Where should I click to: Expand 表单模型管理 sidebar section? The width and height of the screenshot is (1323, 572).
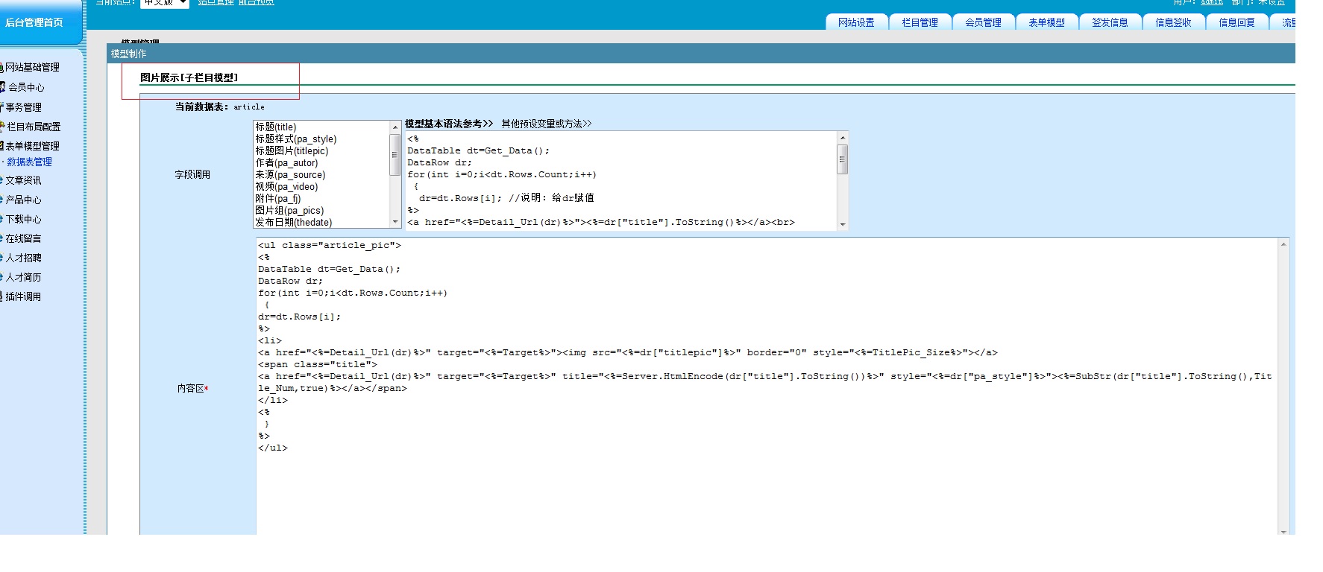pyautogui.click(x=32, y=147)
